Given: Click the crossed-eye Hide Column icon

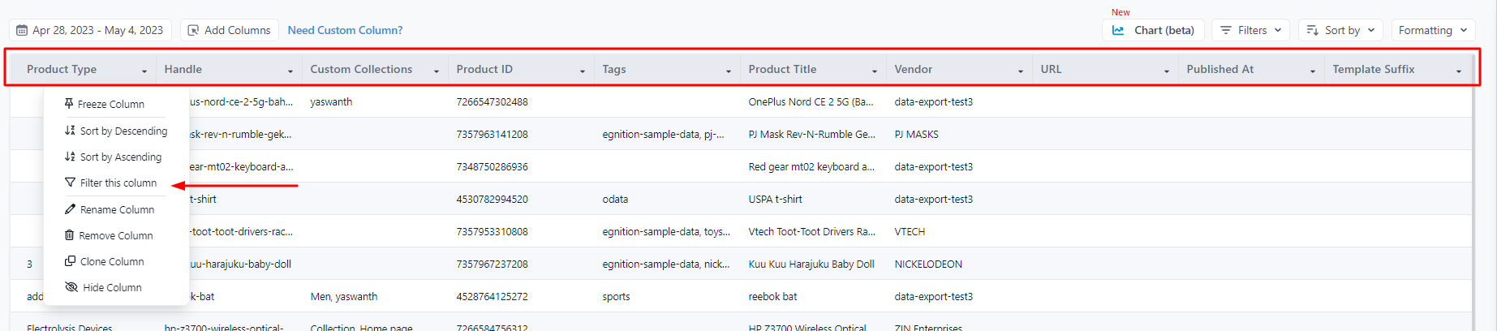Looking at the screenshot, I should tap(71, 287).
